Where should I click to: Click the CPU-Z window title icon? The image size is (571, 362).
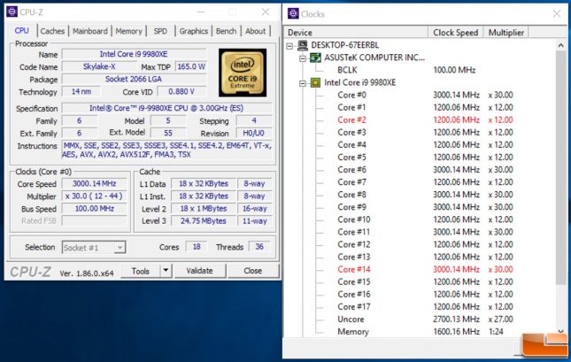pos(12,12)
